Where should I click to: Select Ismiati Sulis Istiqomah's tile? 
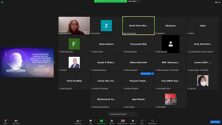point(106,81)
